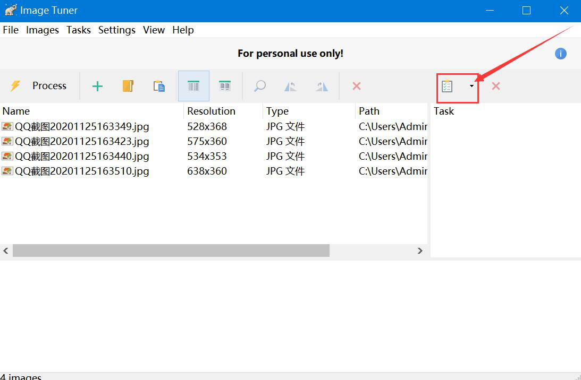
Task: Open the Tasks menu
Action: 78,30
